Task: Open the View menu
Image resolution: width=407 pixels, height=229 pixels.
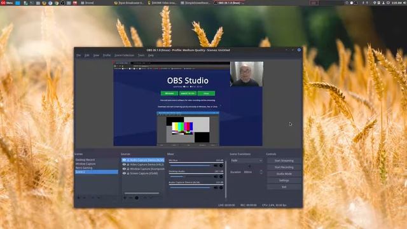Action: click(x=96, y=55)
